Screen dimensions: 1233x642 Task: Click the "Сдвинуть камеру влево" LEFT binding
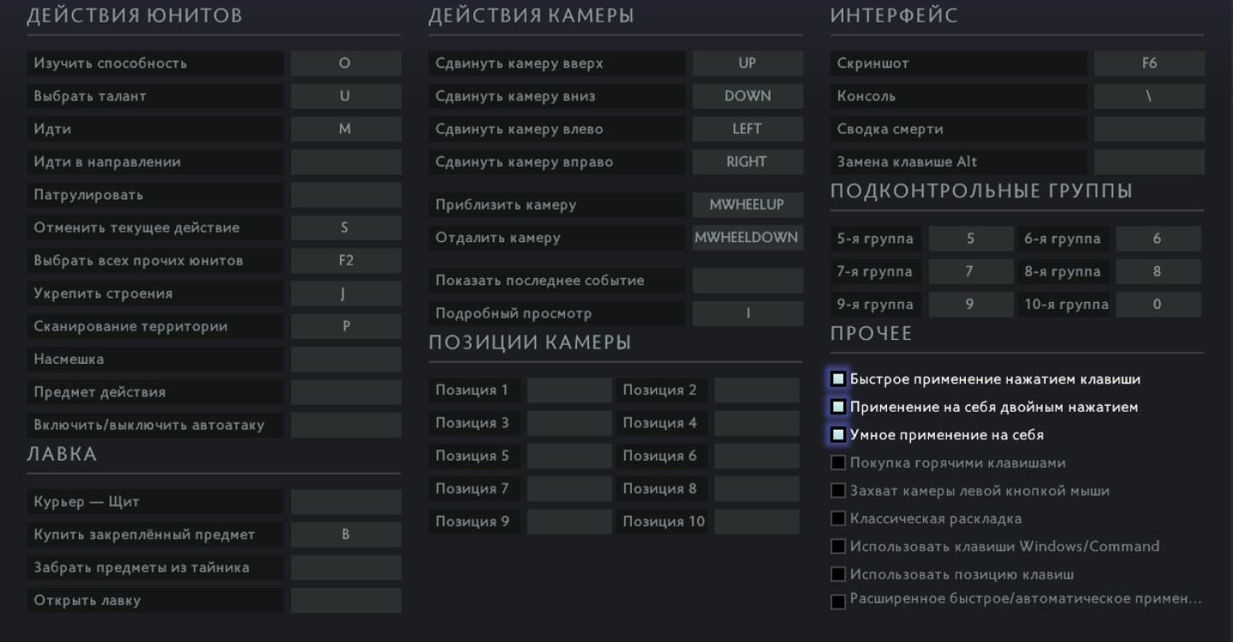748,129
